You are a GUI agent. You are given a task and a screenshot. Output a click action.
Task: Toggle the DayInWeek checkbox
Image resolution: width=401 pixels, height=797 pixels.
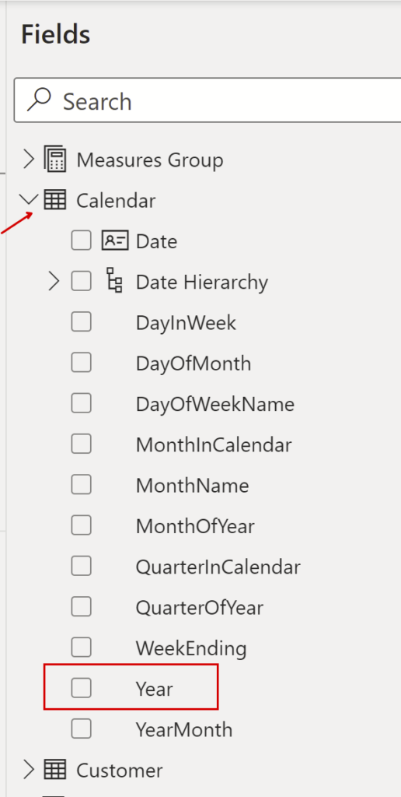coord(82,322)
